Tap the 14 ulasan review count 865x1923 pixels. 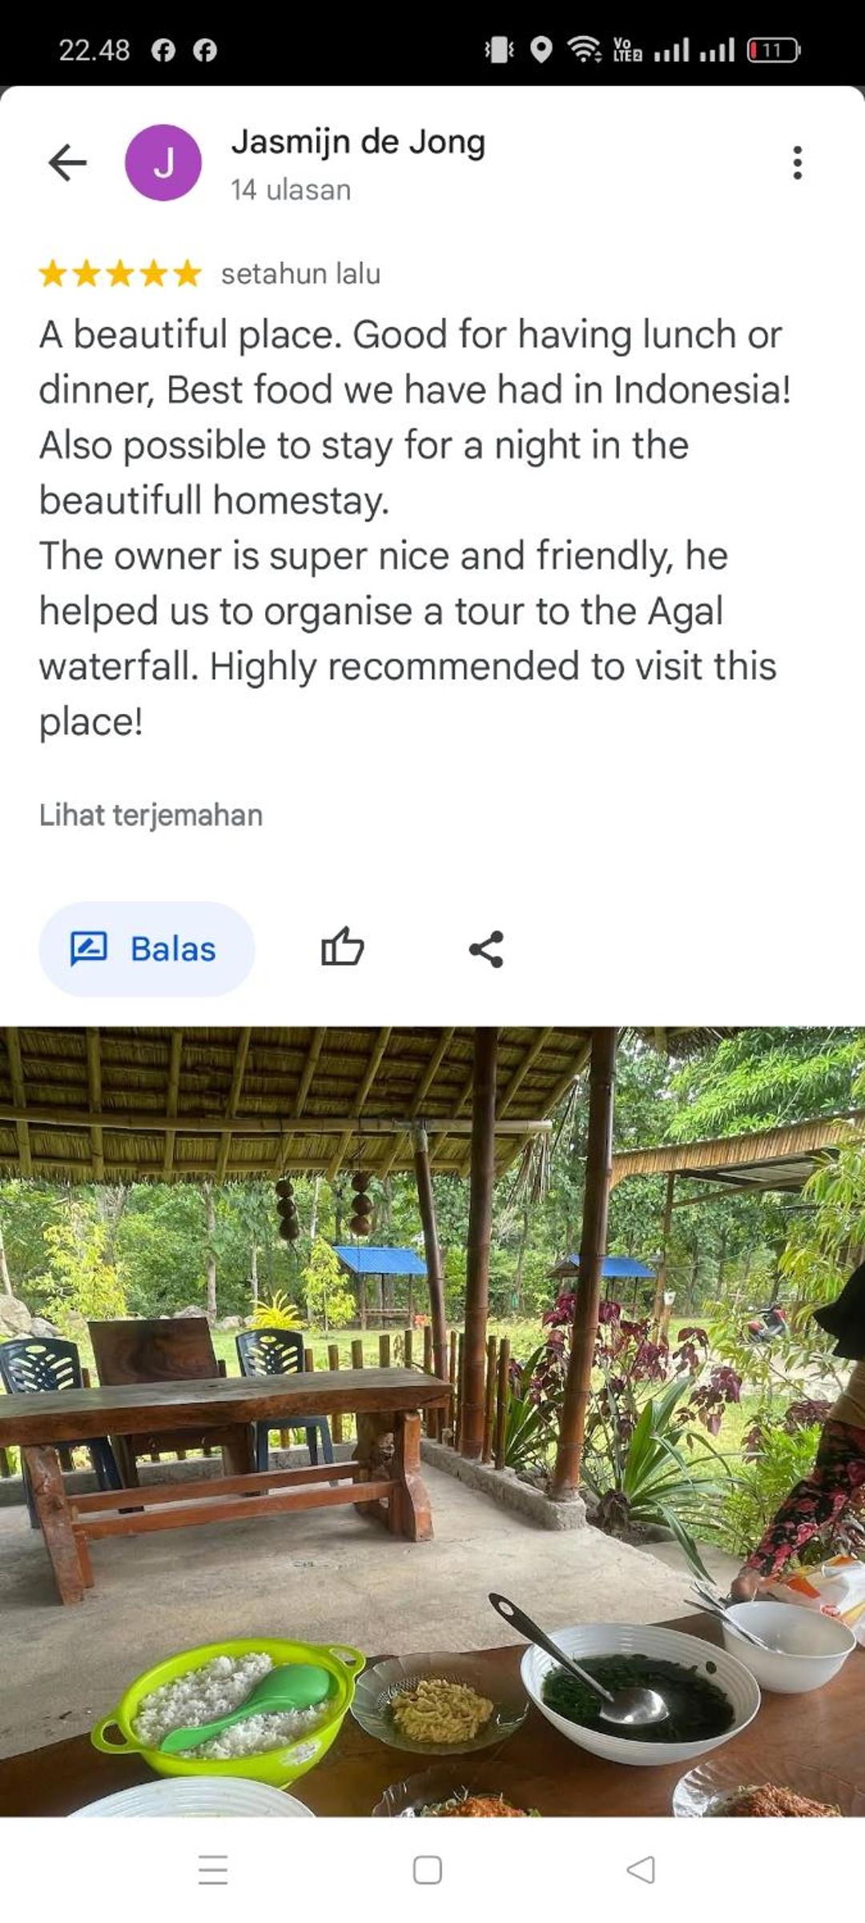[291, 190]
